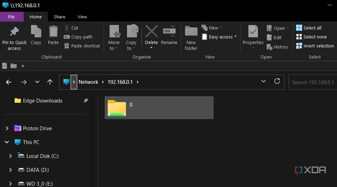Click pin icon next to Edge Downloads
The width and height of the screenshot is (337, 187).
[x=86, y=100]
